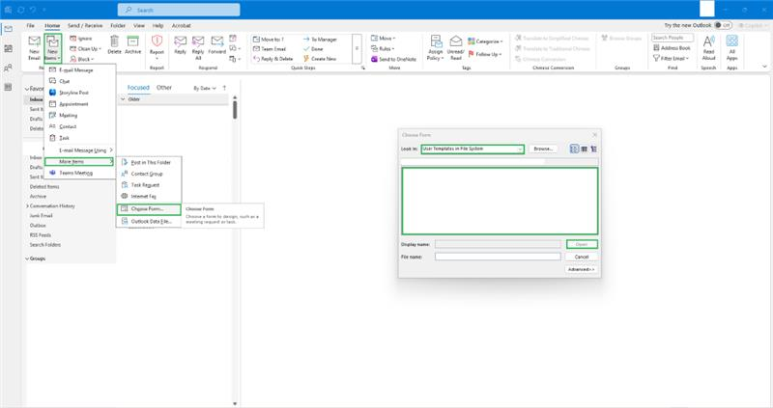
Task: Click the Browse button in dialog
Action: pyautogui.click(x=543, y=149)
